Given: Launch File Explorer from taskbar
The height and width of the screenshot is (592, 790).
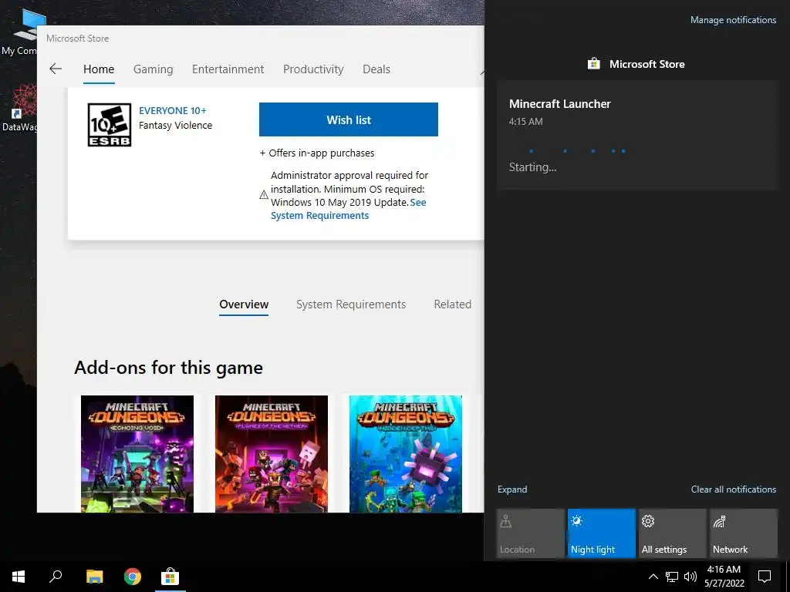Looking at the screenshot, I should 94,577.
